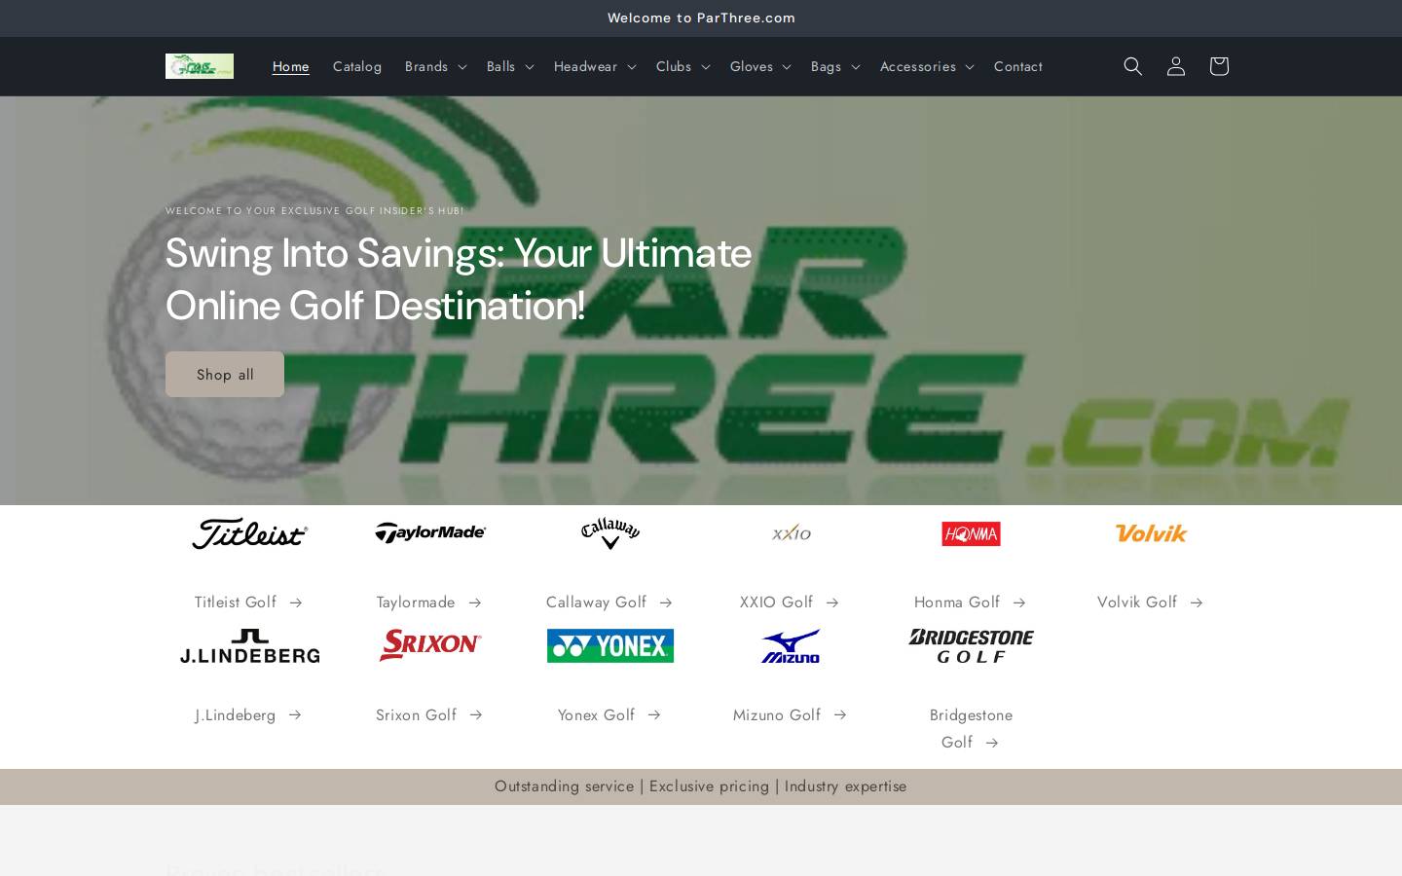Open the Contact menu item
This screenshot has height=876, width=1402.
click(x=1018, y=66)
